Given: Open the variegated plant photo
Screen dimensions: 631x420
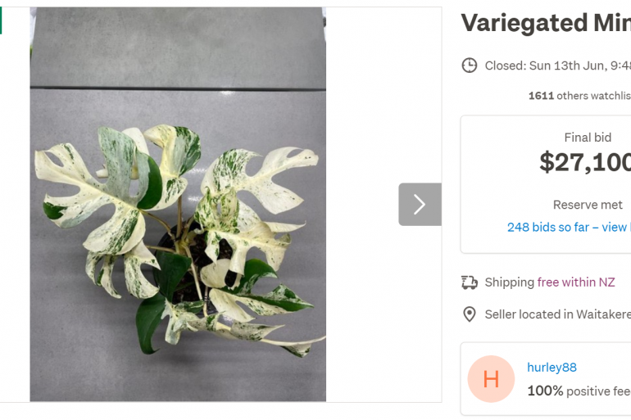Looking at the screenshot, I should point(178,204).
